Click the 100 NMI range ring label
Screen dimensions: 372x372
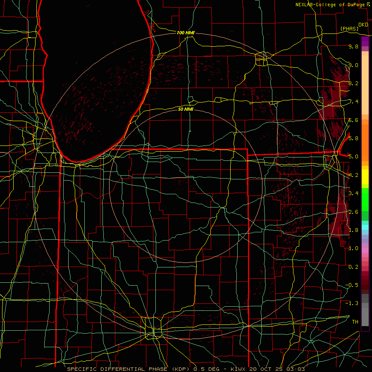[186, 33]
